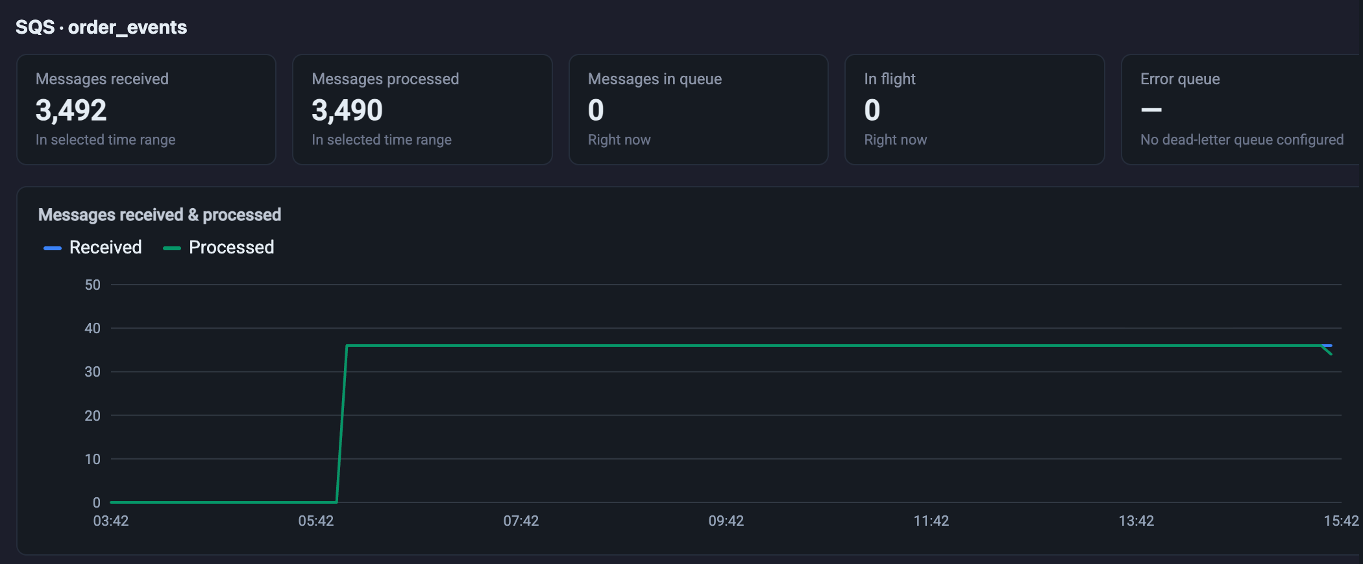The width and height of the screenshot is (1363, 564).
Task: Click the 50 y-axis label
Action: pyautogui.click(x=93, y=285)
